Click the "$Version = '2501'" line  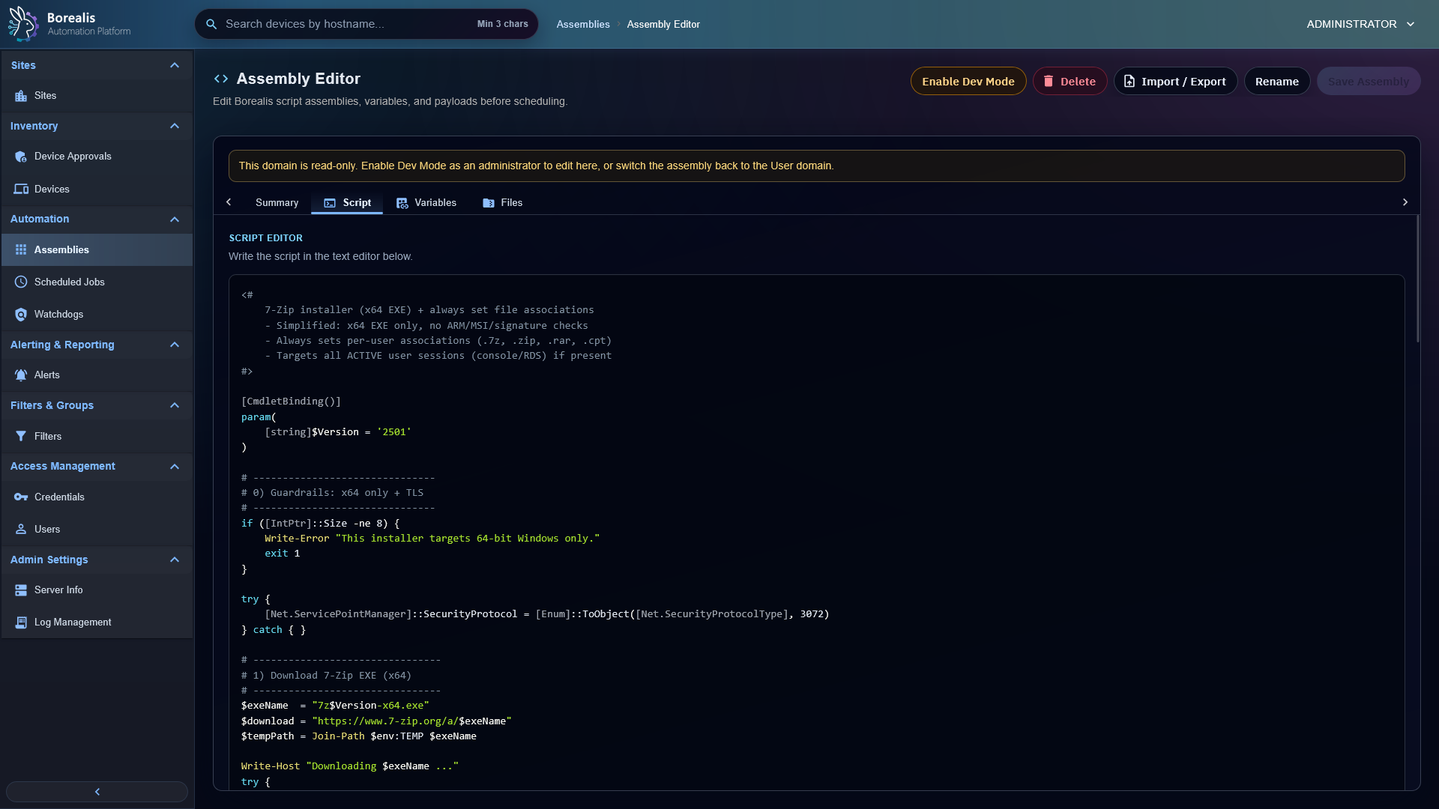[338, 432]
